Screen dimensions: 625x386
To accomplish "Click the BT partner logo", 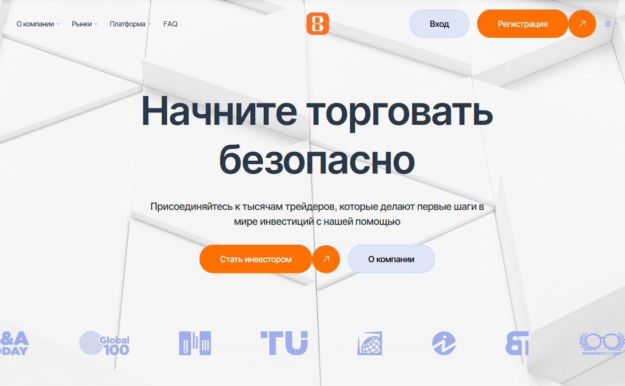I will pyautogui.click(x=517, y=343).
